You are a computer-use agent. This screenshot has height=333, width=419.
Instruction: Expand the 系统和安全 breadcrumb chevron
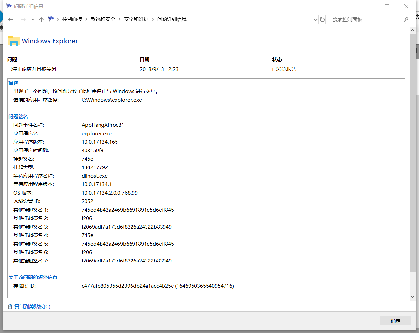tap(119, 19)
